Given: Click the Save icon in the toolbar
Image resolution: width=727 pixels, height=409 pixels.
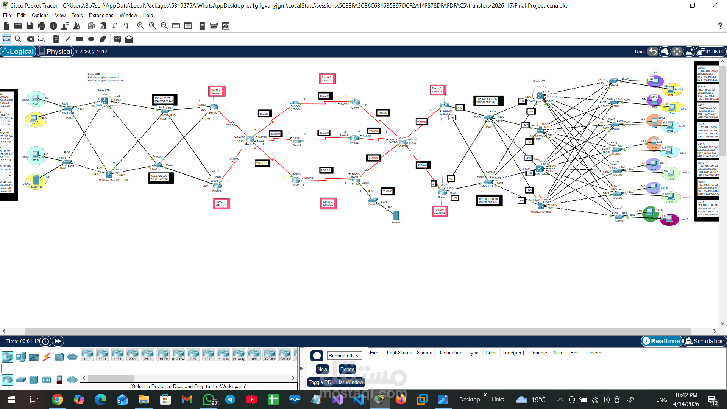Looking at the screenshot, I should (30, 26).
